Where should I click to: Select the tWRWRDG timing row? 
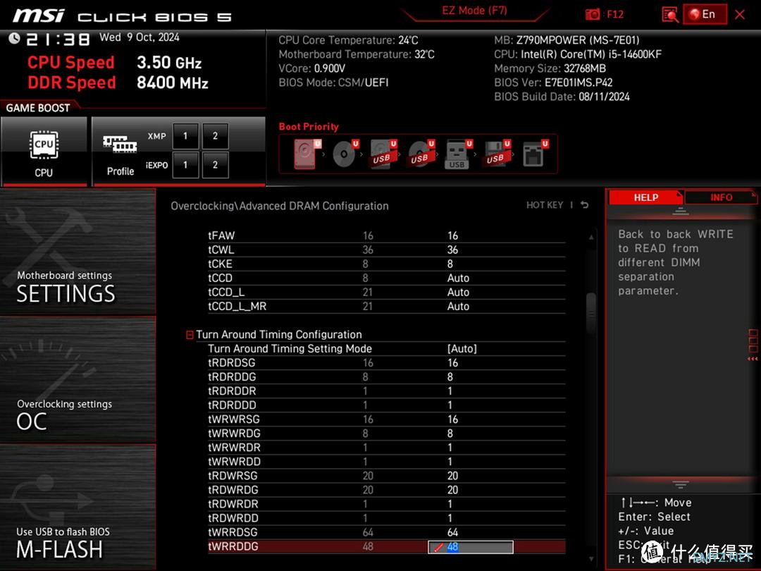[x=386, y=433]
